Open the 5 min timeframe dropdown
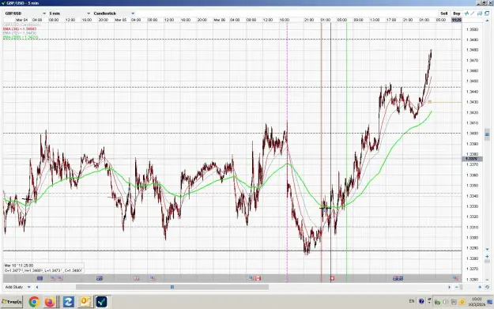The height and width of the screenshot is (309, 494). 70,13
